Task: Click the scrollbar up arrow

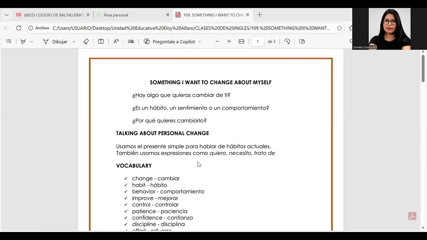Action: [423, 52]
